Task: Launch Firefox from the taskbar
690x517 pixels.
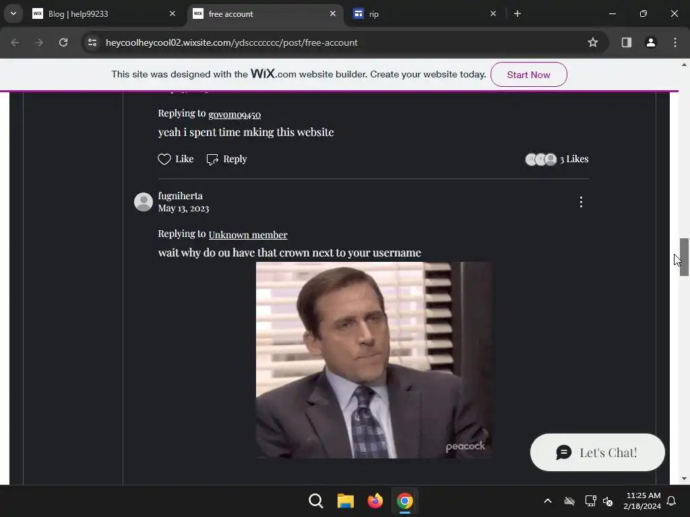Action: 375,501
